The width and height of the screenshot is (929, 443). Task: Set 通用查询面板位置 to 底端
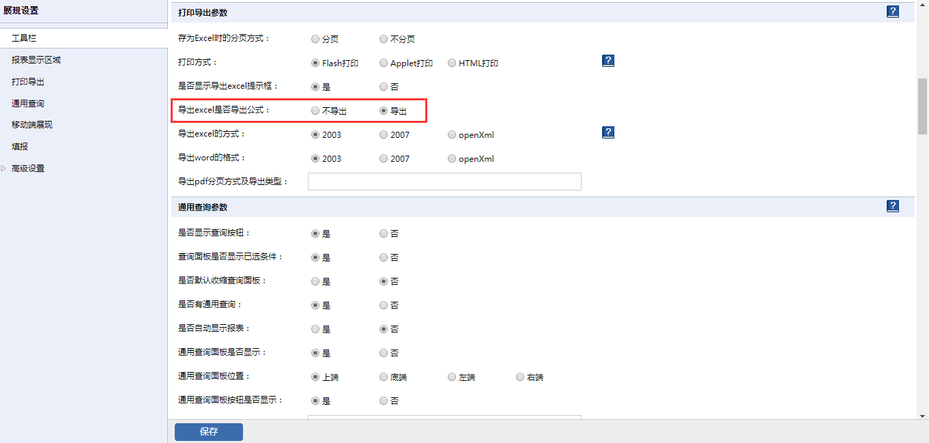384,377
